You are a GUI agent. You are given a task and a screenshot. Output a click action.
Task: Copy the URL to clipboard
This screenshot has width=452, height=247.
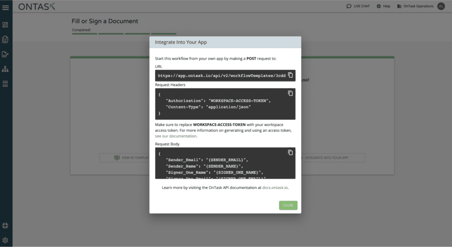tap(290, 75)
